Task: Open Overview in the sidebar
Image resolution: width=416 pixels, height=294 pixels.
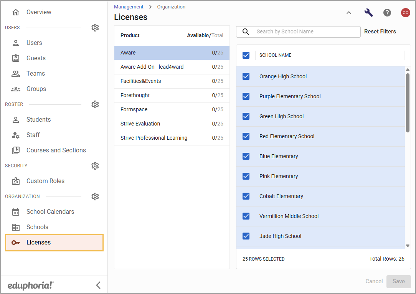Action: point(39,12)
